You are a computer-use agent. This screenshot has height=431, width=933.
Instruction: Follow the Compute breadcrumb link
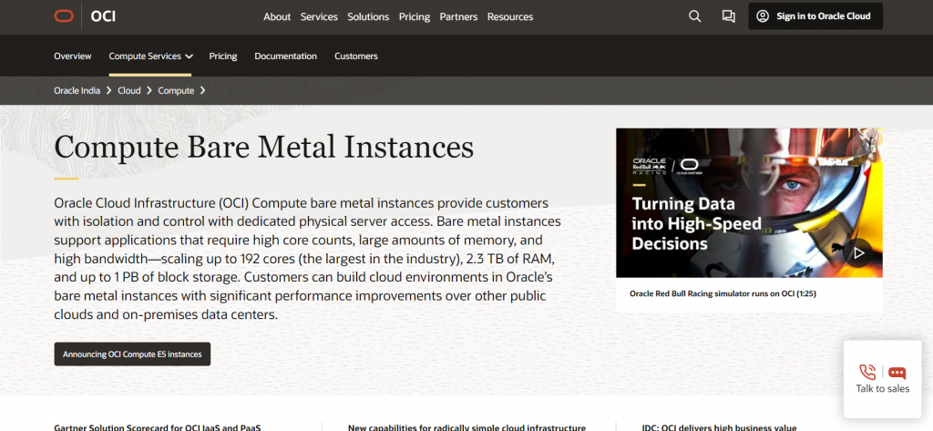(176, 90)
